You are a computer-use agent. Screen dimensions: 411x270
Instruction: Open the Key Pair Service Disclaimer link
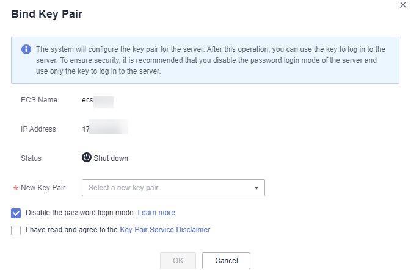(165, 229)
